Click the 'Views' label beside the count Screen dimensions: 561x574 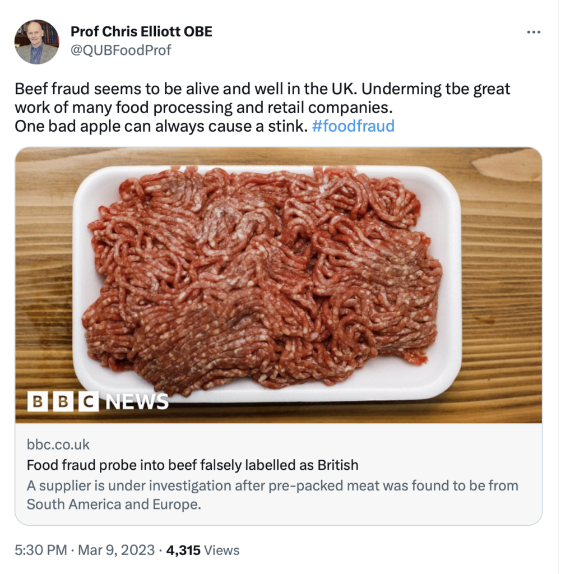(221, 550)
